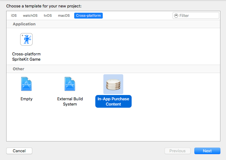Click the "Other" section header

click(x=19, y=69)
